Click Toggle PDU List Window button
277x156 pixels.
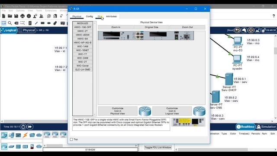click(158, 147)
